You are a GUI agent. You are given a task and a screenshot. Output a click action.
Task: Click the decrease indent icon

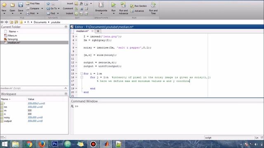[x=86, y=14]
